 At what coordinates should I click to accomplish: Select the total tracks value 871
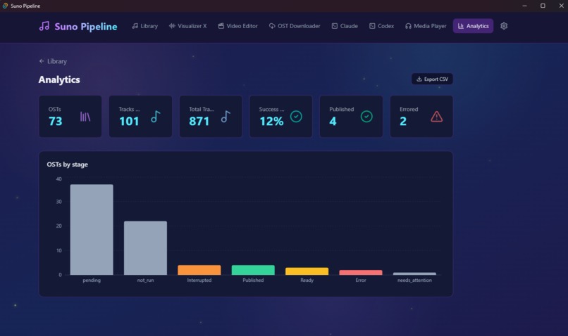pyautogui.click(x=199, y=121)
